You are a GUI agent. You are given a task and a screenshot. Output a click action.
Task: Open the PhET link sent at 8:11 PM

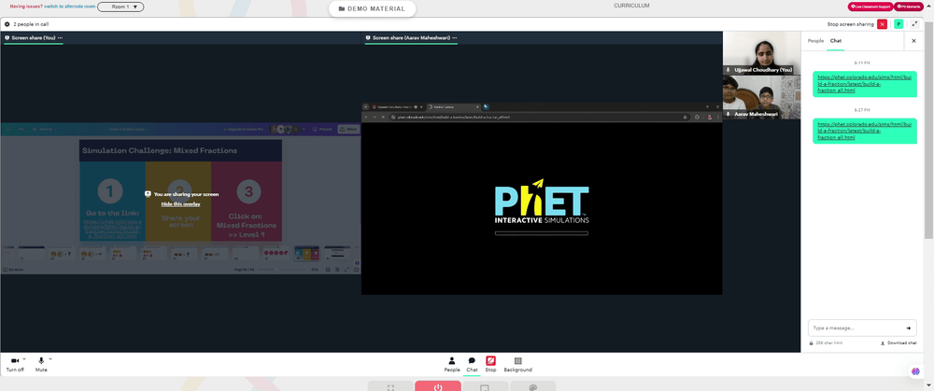pos(865,84)
